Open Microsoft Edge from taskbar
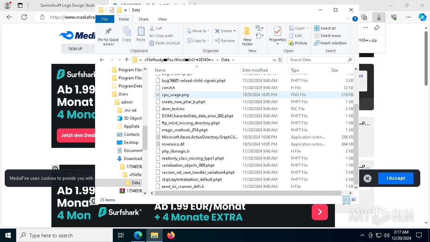430x242 pixels. [x=138, y=235]
